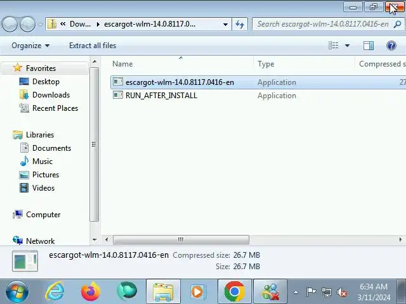Click the escargot-wlm-14.0.8117.0... breadcrumb

tap(150, 24)
